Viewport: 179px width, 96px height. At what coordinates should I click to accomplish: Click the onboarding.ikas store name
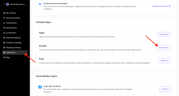point(18,4)
